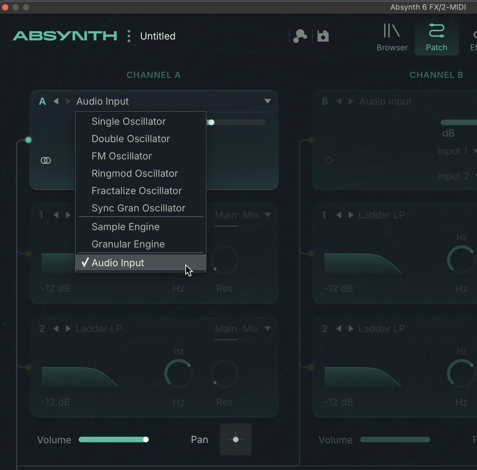
Task: Click the Channel A Volume slider
Action: coord(114,439)
